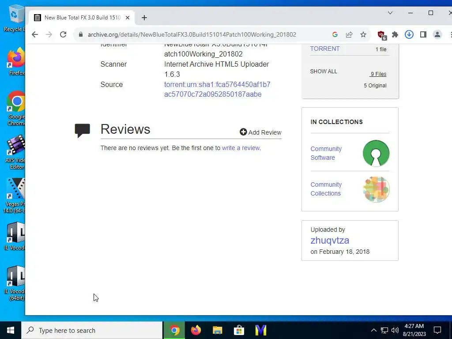Open the volume tray icon
Image resolution: width=452 pixels, height=339 pixels.
[395, 330]
